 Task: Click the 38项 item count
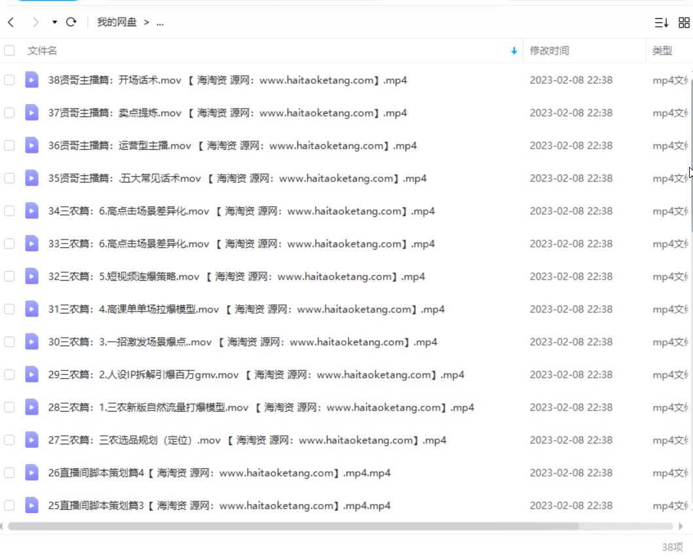click(672, 547)
